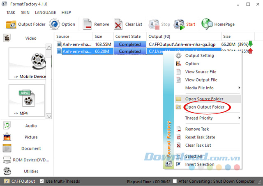263x186 pixels.
Task: Expand the Thread Priority submenu arrow
Action: click(x=239, y=118)
